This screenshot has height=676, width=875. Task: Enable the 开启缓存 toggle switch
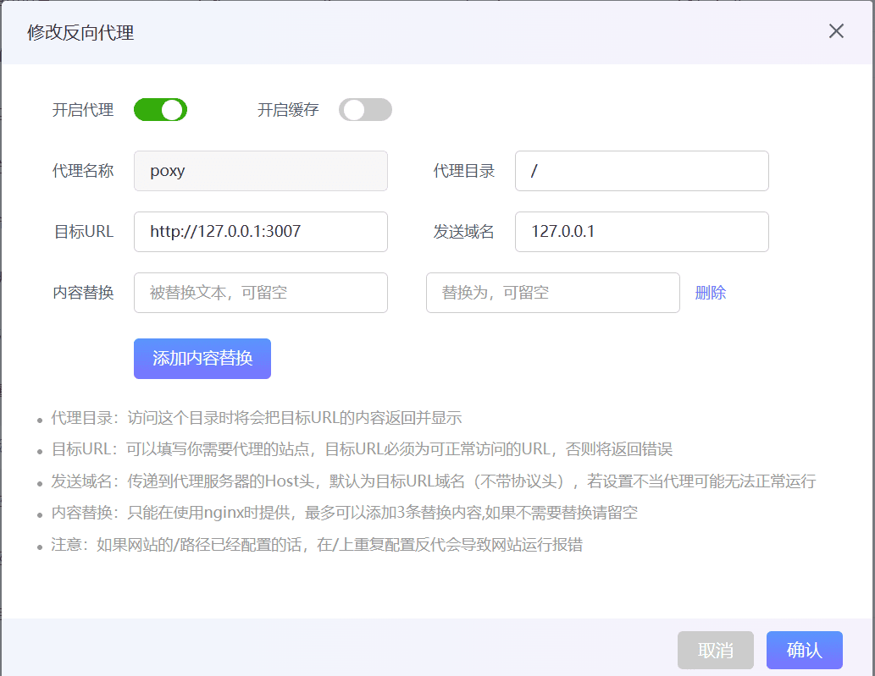tap(365, 110)
